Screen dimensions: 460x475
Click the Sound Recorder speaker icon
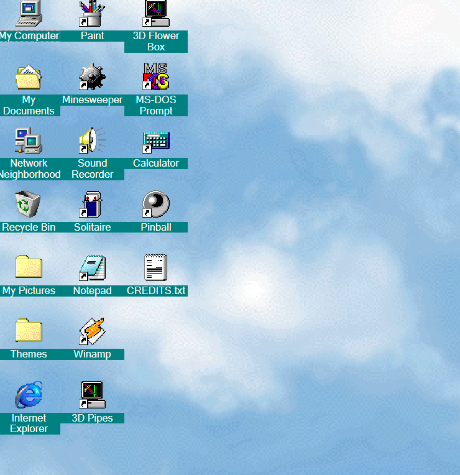[92, 141]
